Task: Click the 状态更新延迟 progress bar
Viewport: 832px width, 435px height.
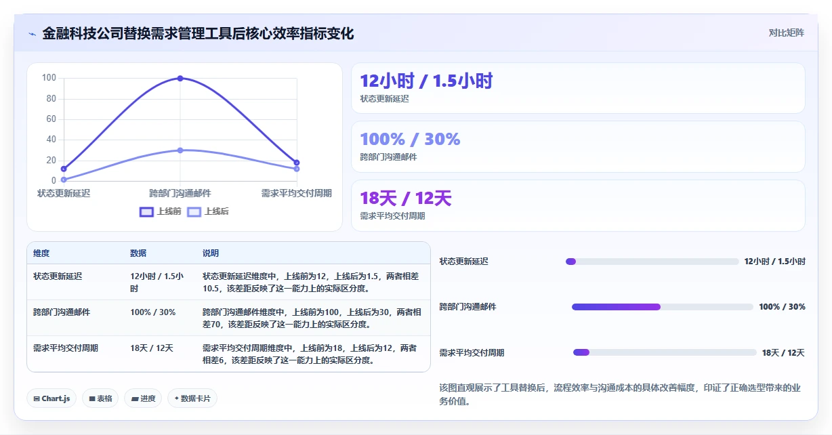Action: tap(652, 262)
